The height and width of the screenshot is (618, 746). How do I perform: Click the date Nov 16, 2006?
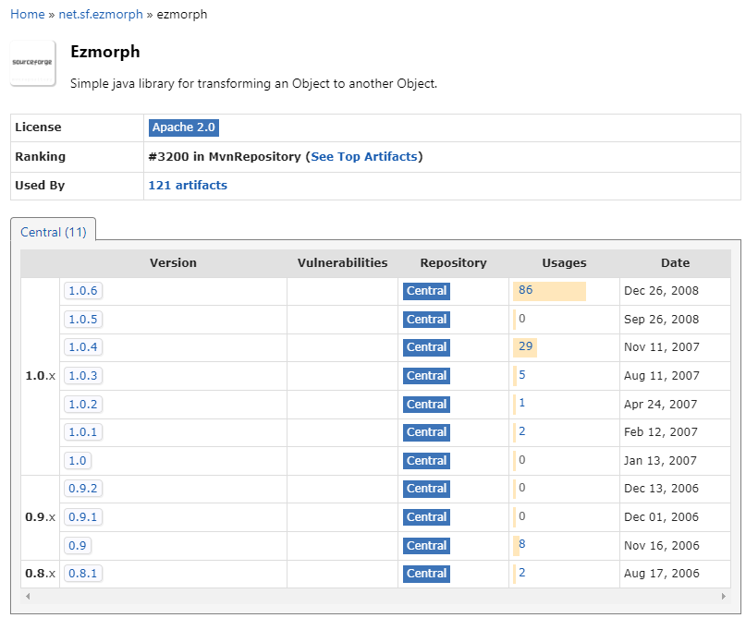[662, 545]
